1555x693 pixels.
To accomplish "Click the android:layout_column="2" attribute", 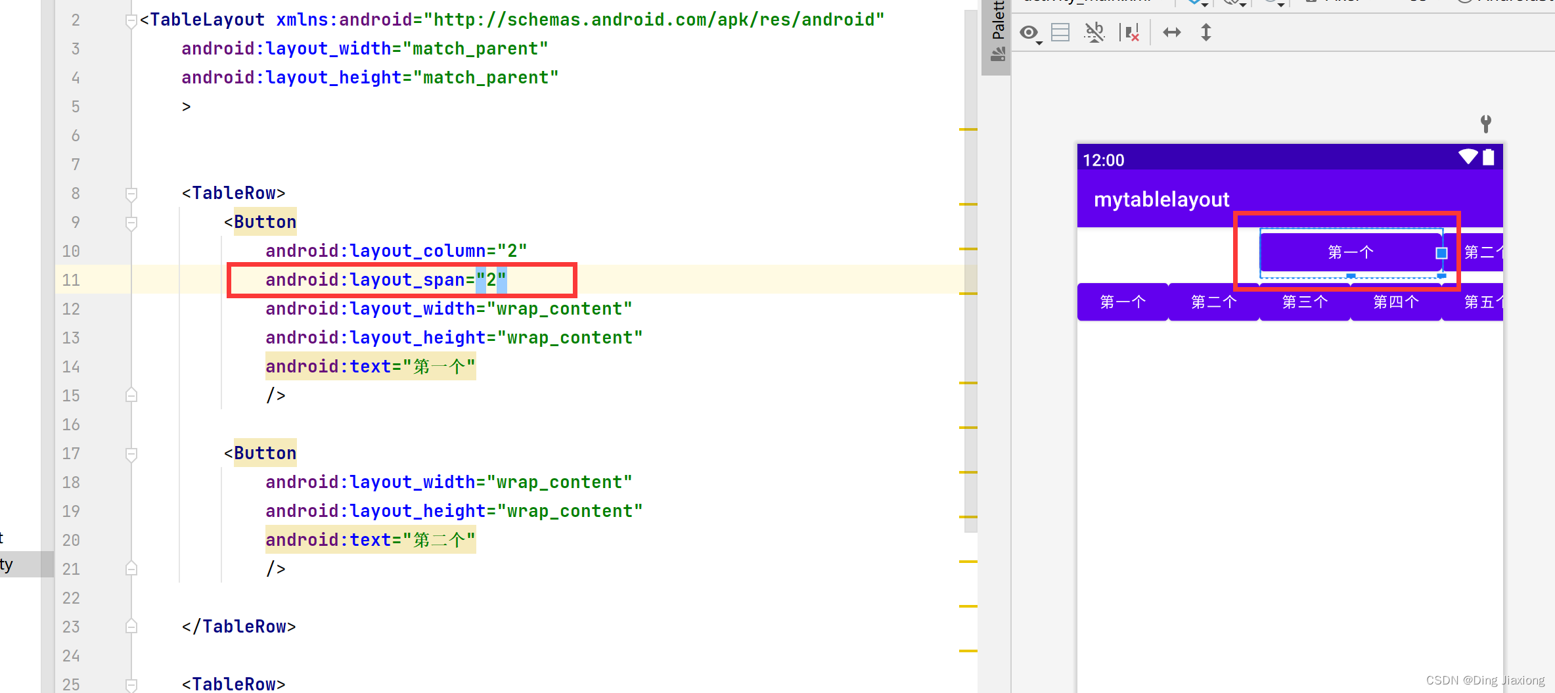I will 396,251.
